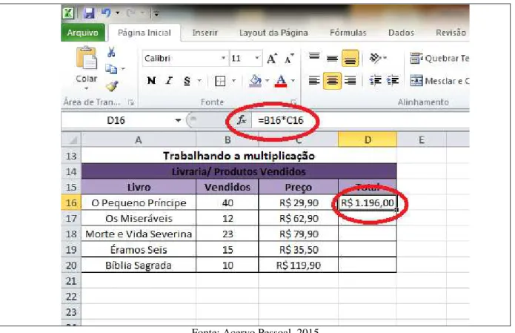515x333 pixels.
Task: Align cell text to the right
Action: tap(350, 81)
